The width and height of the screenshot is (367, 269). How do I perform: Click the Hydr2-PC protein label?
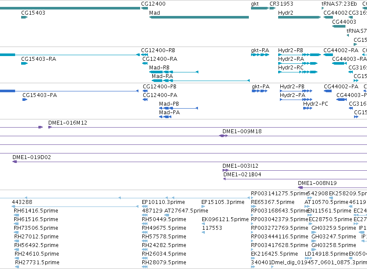pos(316,104)
